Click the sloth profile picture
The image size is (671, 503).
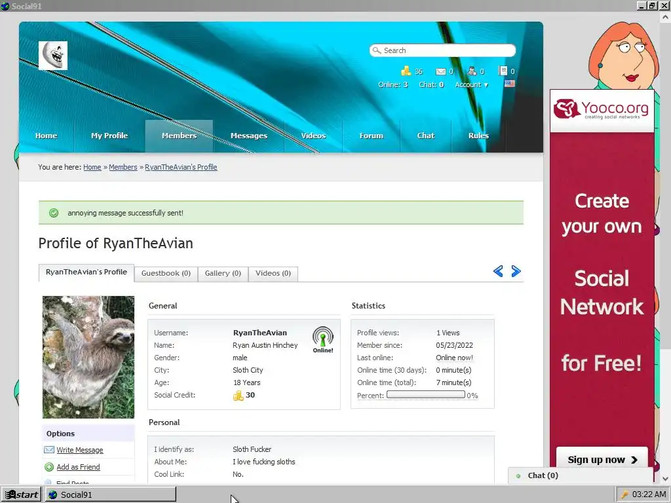tap(88, 357)
